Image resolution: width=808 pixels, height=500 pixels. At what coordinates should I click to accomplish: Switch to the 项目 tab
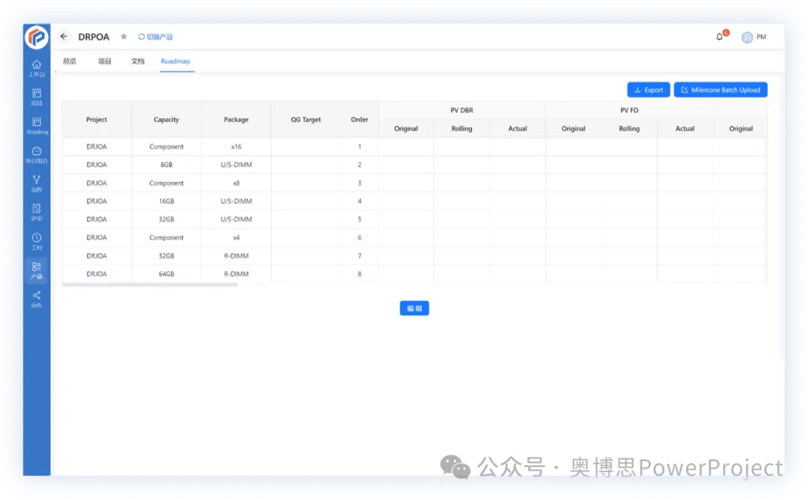click(105, 61)
